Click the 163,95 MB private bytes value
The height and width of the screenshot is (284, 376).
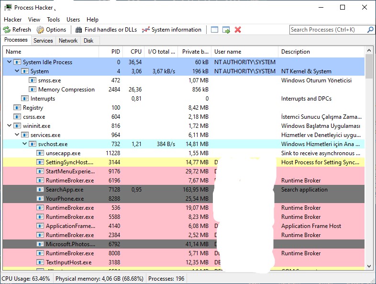click(x=196, y=190)
